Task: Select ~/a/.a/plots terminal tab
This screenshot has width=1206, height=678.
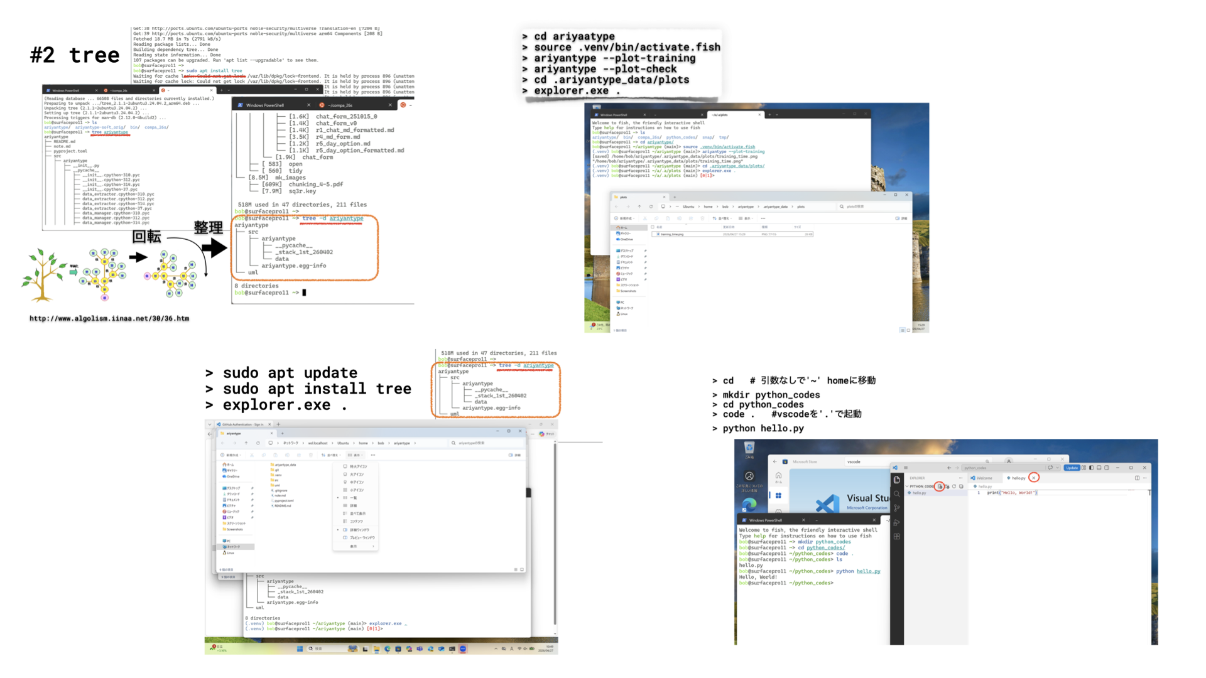Action: click(735, 115)
